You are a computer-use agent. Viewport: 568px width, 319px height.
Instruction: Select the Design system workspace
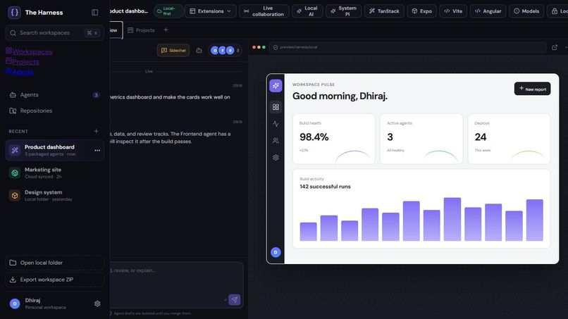tap(55, 196)
